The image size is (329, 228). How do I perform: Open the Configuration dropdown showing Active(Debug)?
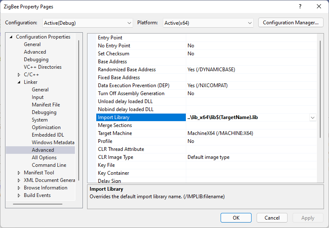click(87, 23)
